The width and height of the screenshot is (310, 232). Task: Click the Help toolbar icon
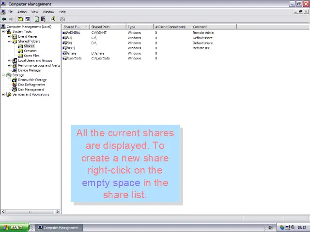click(x=53, y=19)
